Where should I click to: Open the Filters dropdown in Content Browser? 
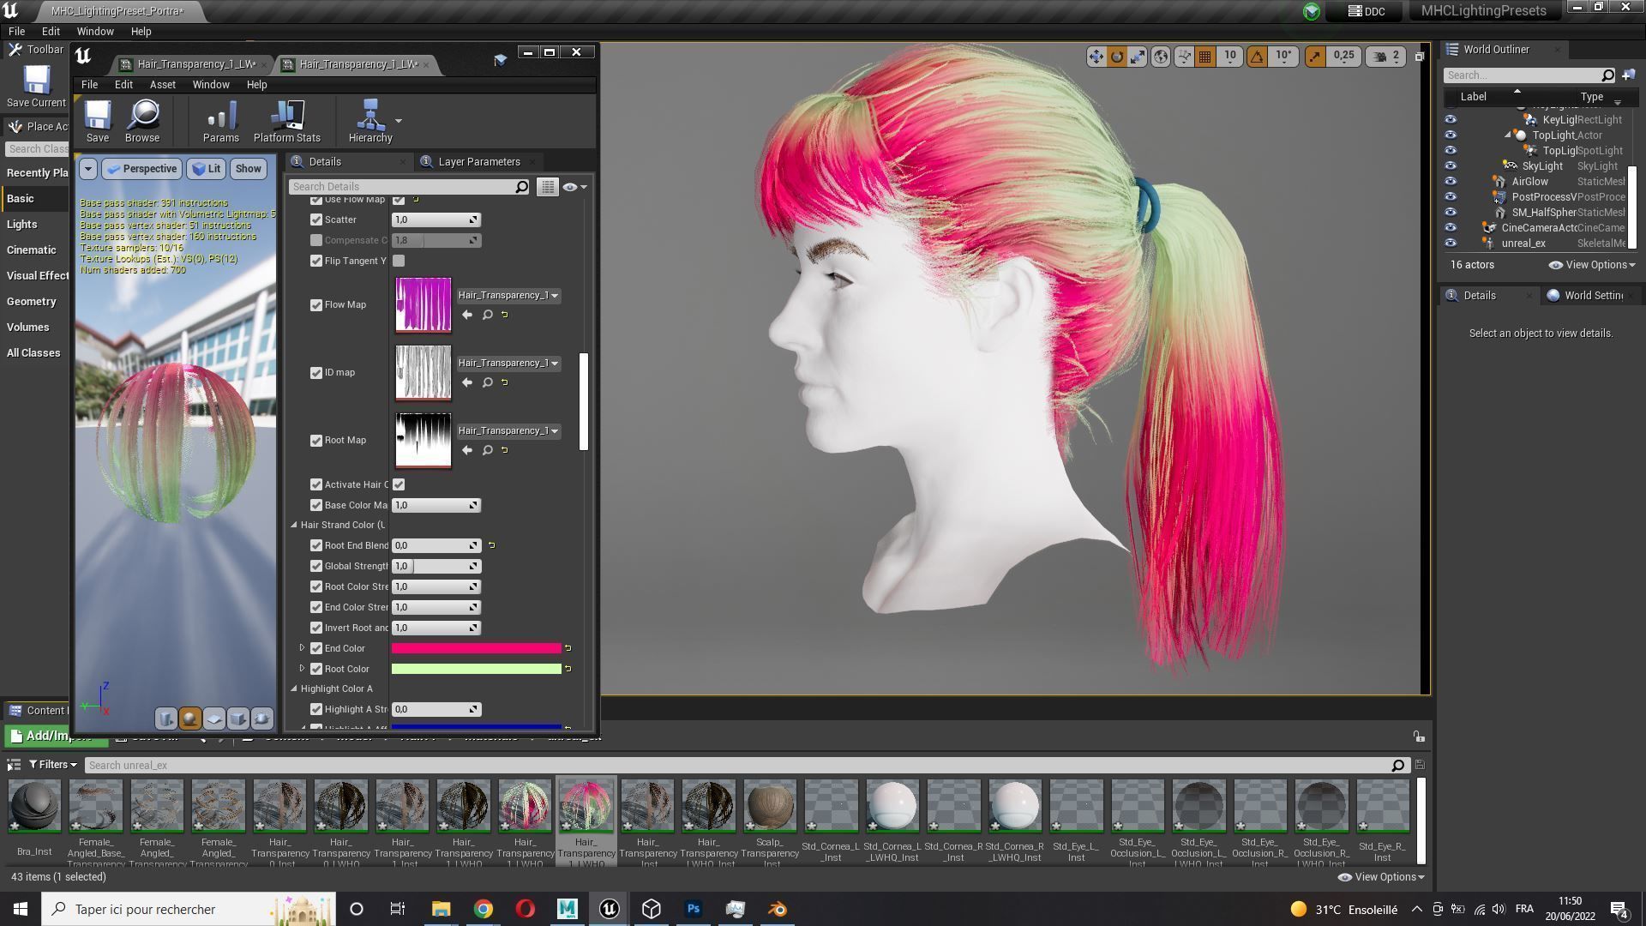pyautogui.click(x=52, y=765)
